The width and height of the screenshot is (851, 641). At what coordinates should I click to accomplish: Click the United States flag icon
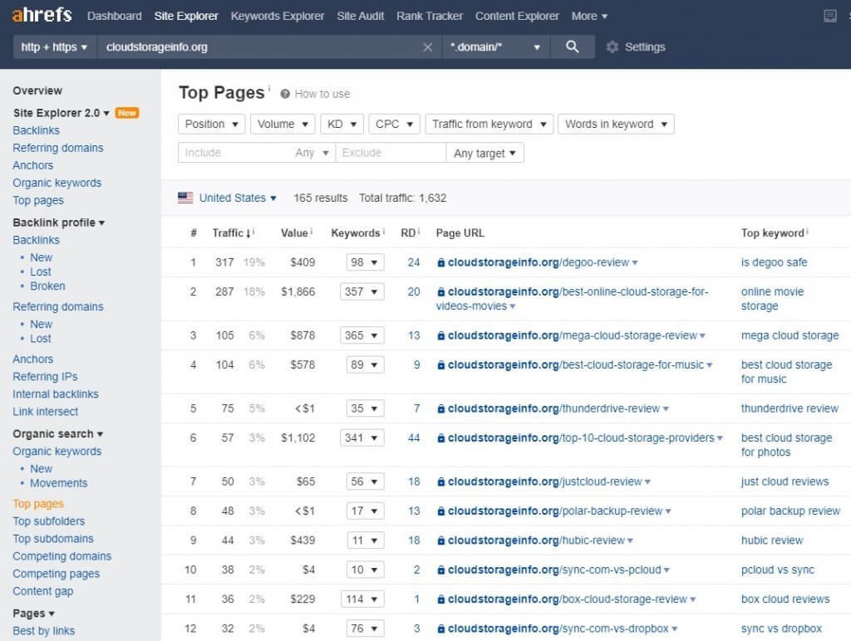(185, 198)
